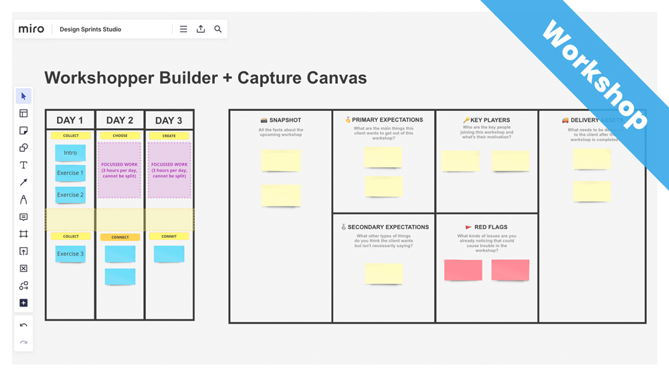The height and width of the screenshot is (376, 669).
Task: Select the cursor pointer tool
Action: coord(23,96)
